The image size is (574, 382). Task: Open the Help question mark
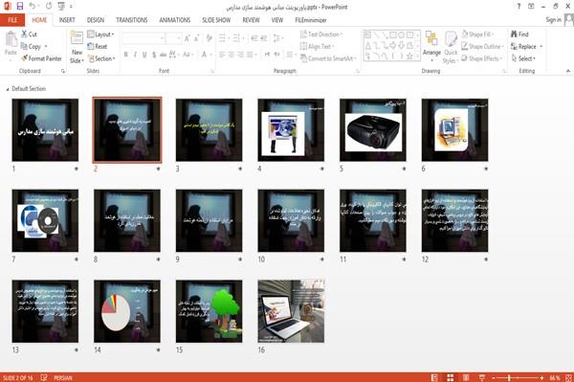(519, 7)
